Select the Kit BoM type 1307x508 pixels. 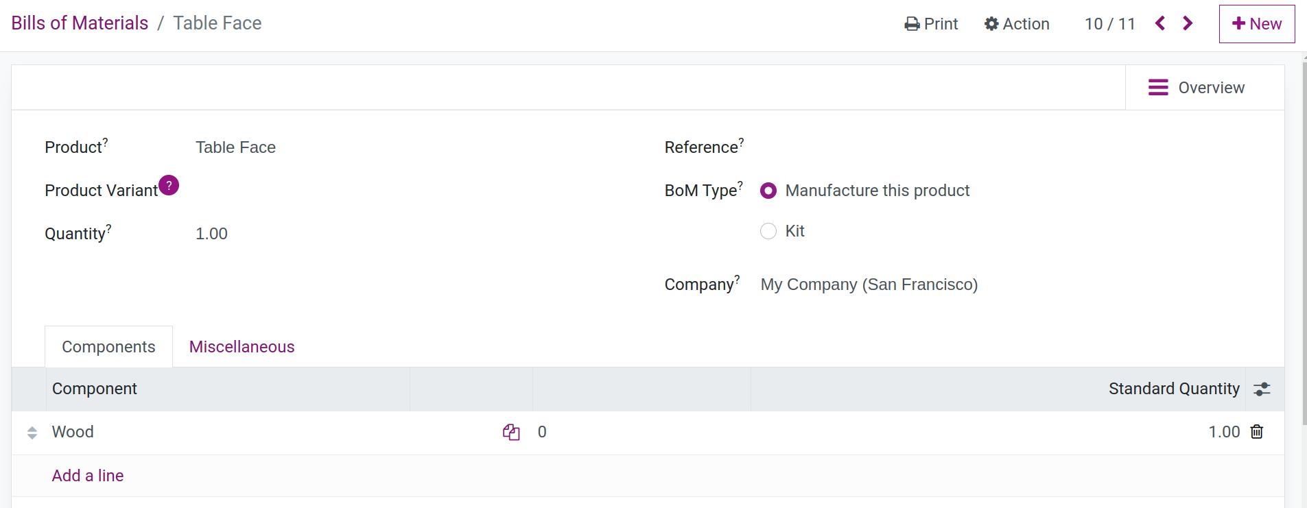[x=768, y=231]
